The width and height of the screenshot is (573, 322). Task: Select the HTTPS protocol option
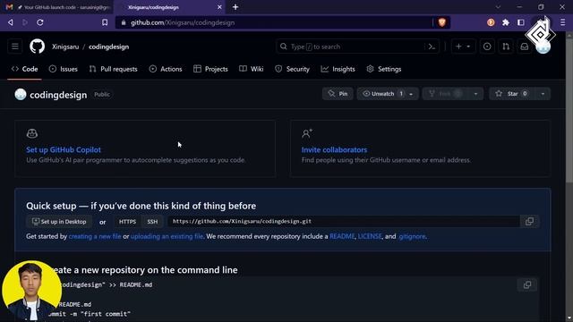[x=127, y=222]
